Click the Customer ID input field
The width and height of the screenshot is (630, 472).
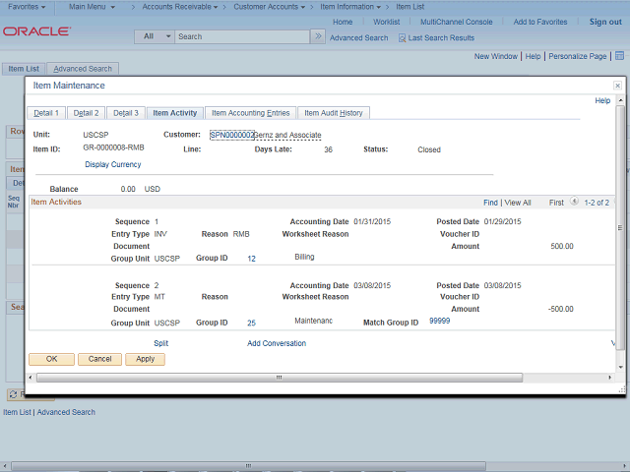click(x=231, y=135)
